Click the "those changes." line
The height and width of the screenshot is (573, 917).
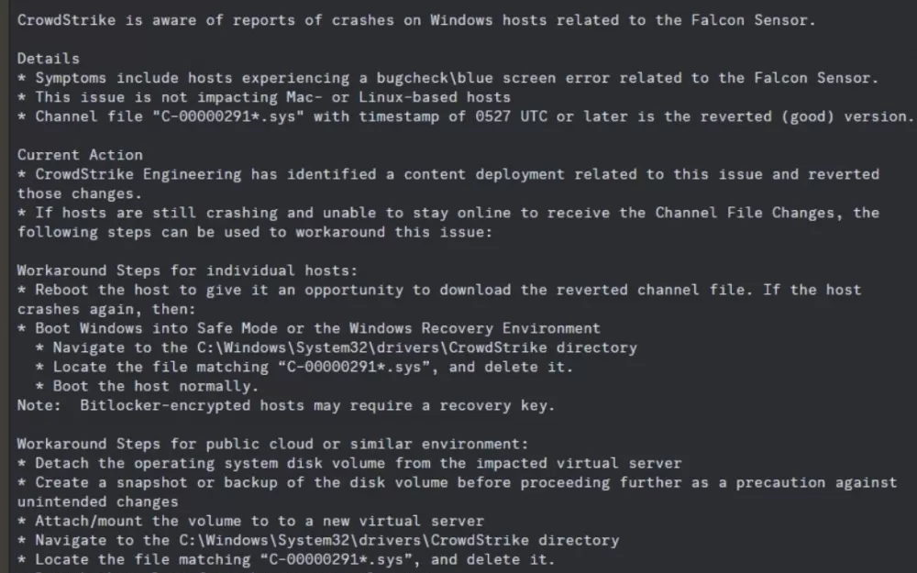[x=80, y=193]
